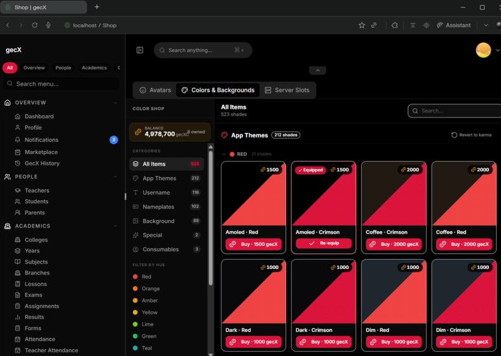Image resolution: width=501 pixels, height=356 pixels.
Task: Select the App Themes category
Action: (x=167, y=178)
